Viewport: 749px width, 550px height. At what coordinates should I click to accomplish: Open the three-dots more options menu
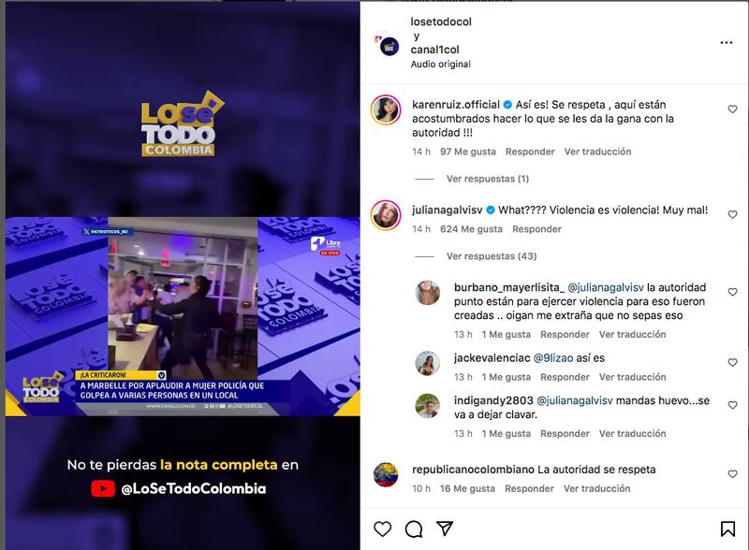tap(727, 42)
